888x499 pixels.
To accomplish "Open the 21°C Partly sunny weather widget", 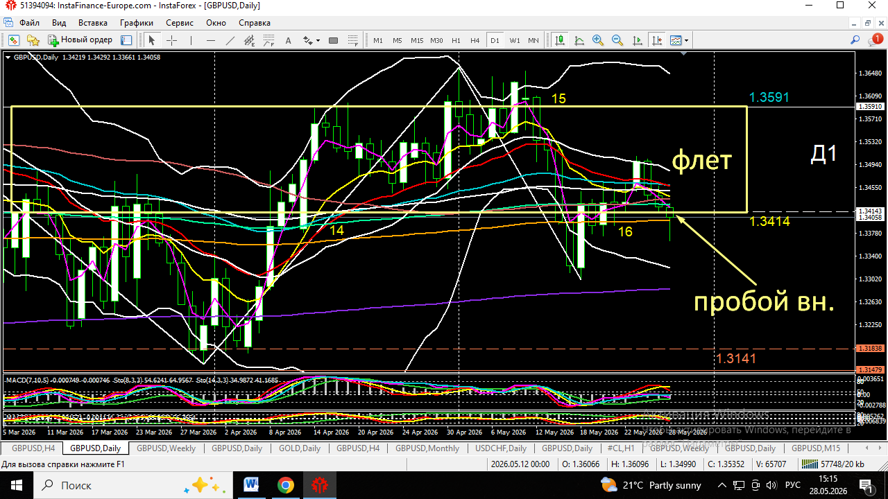I will click(x=651, y=485).
